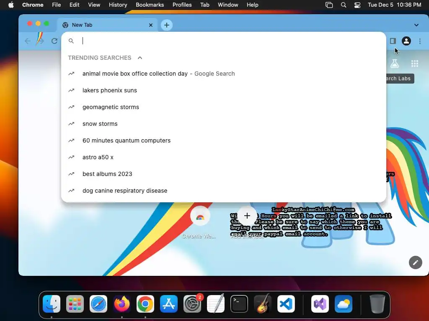Select suggestion lakers phoenix suns

click(x=224, y=90)
